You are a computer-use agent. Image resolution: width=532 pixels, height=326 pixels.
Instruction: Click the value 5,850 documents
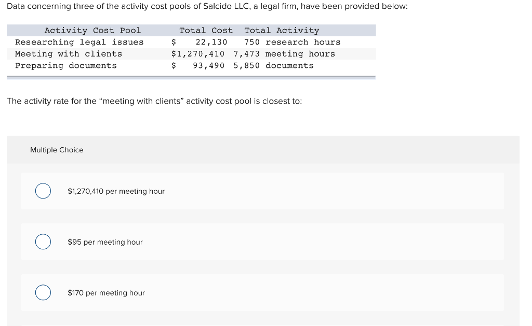coord(273,65)
